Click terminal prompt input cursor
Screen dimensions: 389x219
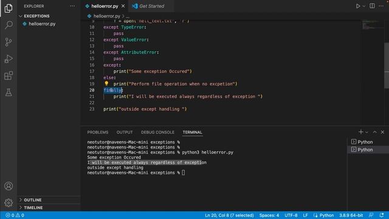point(184,173)
